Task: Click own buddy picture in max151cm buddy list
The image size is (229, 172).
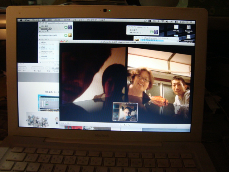Action: click(x=70, y=27)
